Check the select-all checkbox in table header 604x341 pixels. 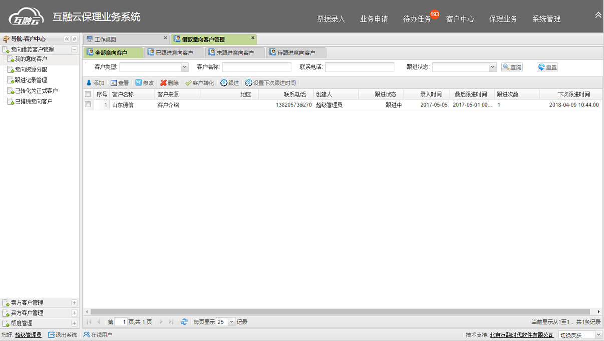pos(88,94)
